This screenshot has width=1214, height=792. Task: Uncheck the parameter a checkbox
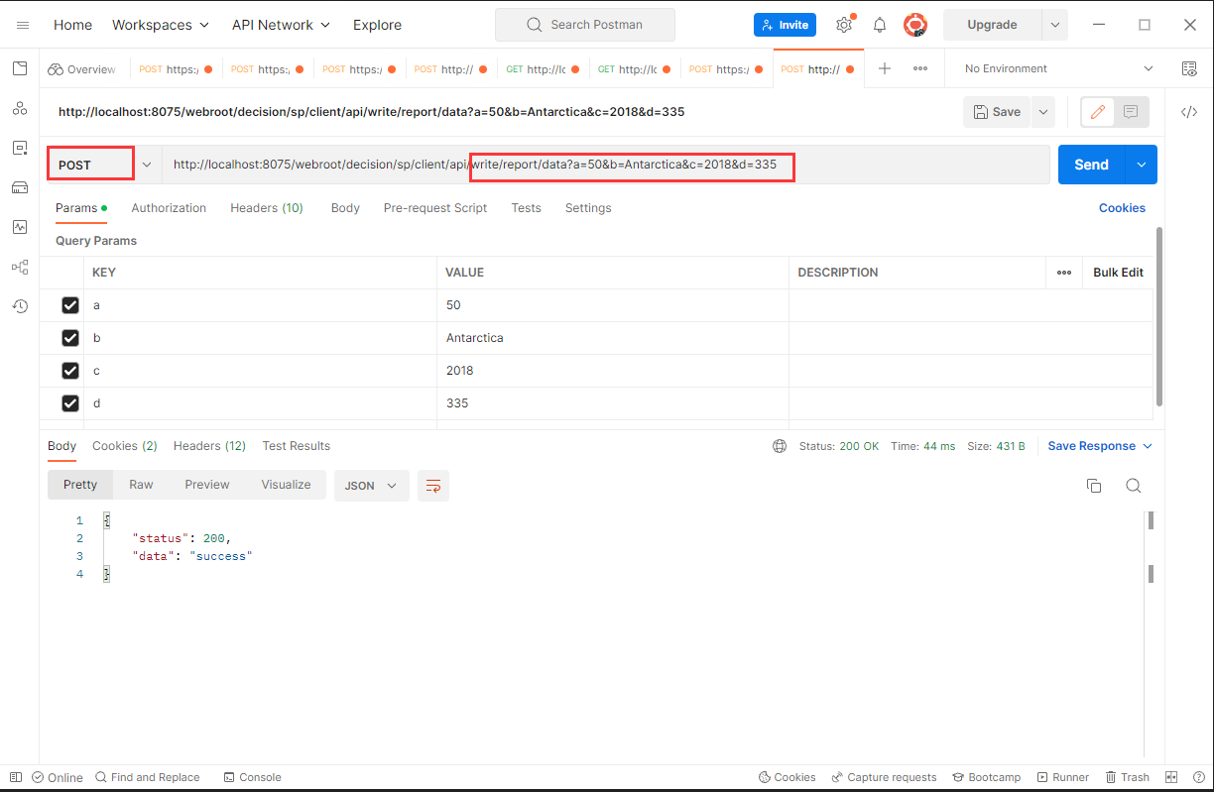click(x=69, y=305)
